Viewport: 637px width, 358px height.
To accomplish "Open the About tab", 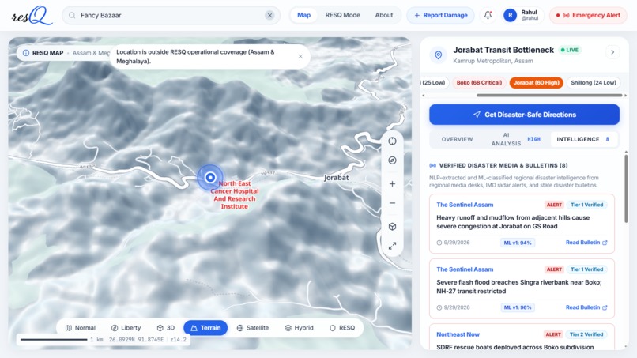I will click(384, 16).
